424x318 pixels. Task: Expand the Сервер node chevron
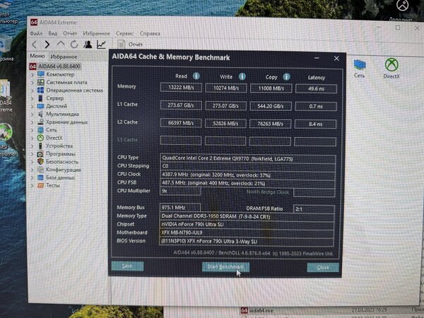pyautogui.click(x=33, y=98)
